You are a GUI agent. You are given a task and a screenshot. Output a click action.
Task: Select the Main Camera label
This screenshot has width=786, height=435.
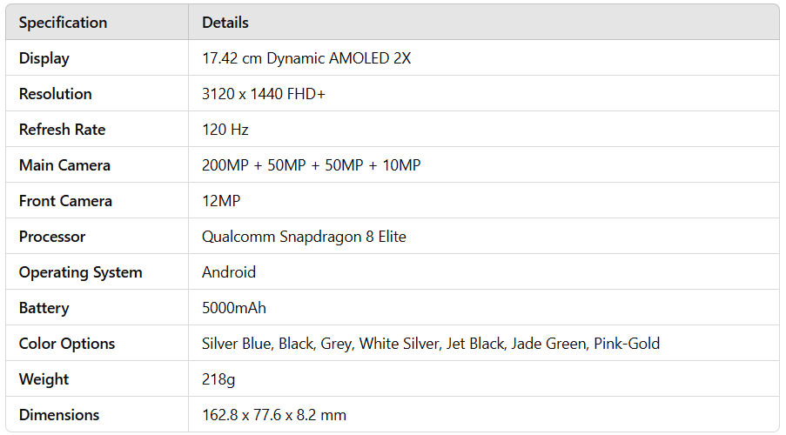click(64, 165)
